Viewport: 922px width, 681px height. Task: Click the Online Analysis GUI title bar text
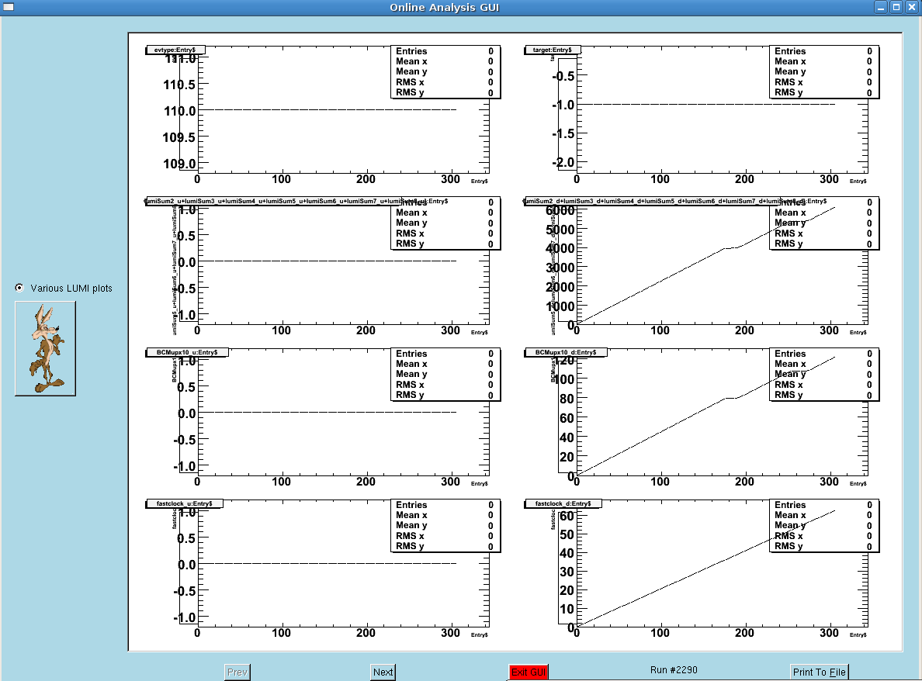click(x=445, y=7)
